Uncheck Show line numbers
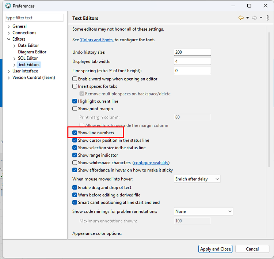The width and height of the screenshot is (274, 259). [75, 133]
